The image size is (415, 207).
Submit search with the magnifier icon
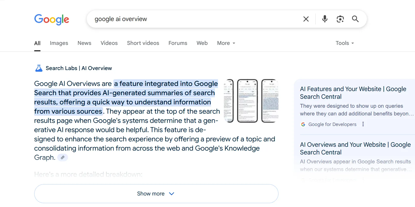coord(355,19)
